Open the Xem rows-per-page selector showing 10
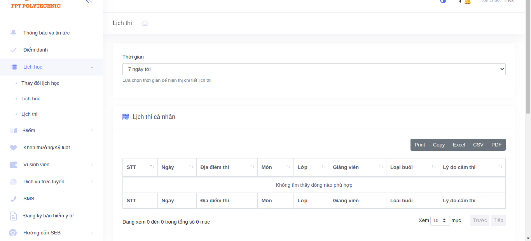Viewport: 531px width, 241px height. [x=440, y=220]
